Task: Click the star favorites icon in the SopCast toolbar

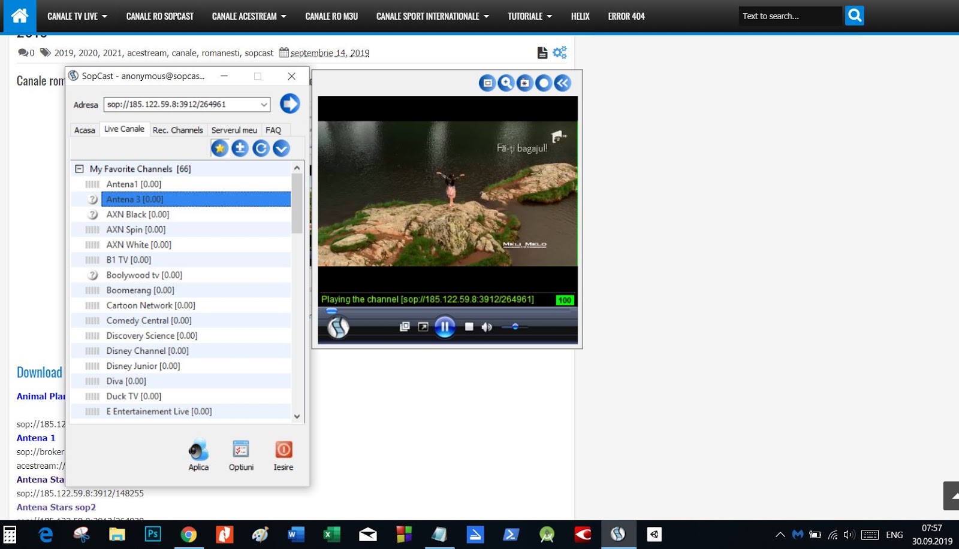Action: [x=219, y=148]
